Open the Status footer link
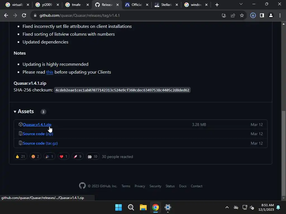 click(x=170, y=186)
